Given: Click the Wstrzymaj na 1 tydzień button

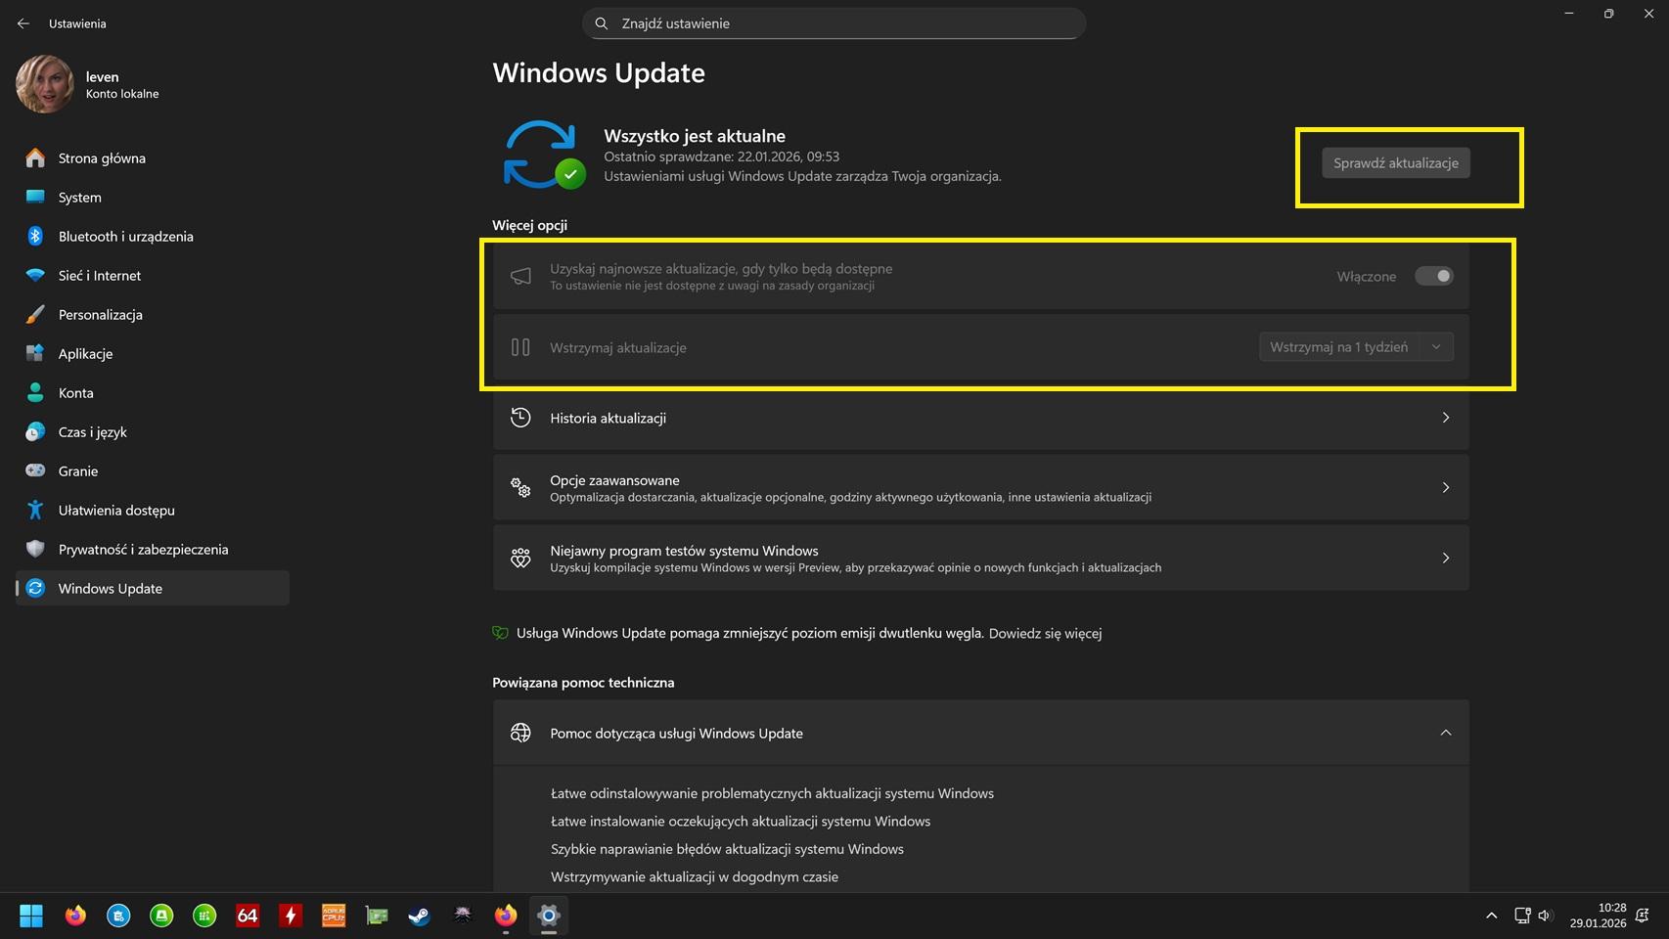Looking at the screenshot, I should click(x=1338, y=347).
